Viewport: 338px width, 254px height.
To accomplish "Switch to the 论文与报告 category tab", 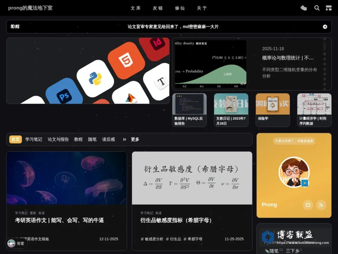I will point(58,139).
